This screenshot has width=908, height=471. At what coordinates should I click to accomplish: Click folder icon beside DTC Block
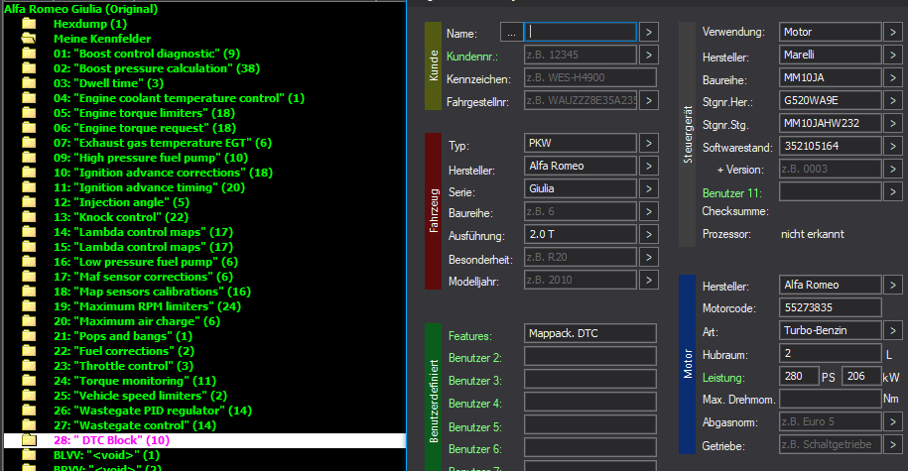pos(29,440)
